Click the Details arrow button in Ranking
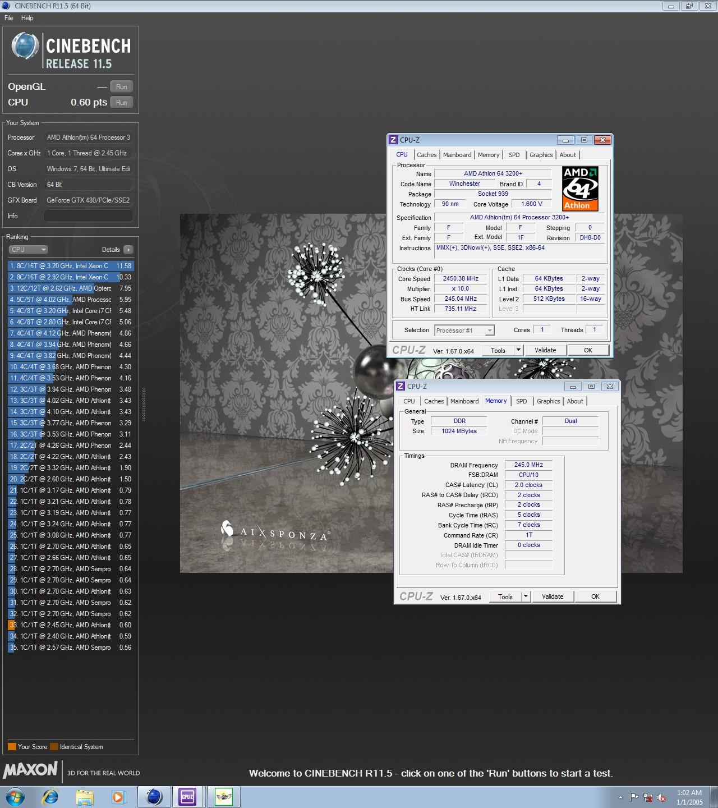The image size is (718, 808). (128, 250)
